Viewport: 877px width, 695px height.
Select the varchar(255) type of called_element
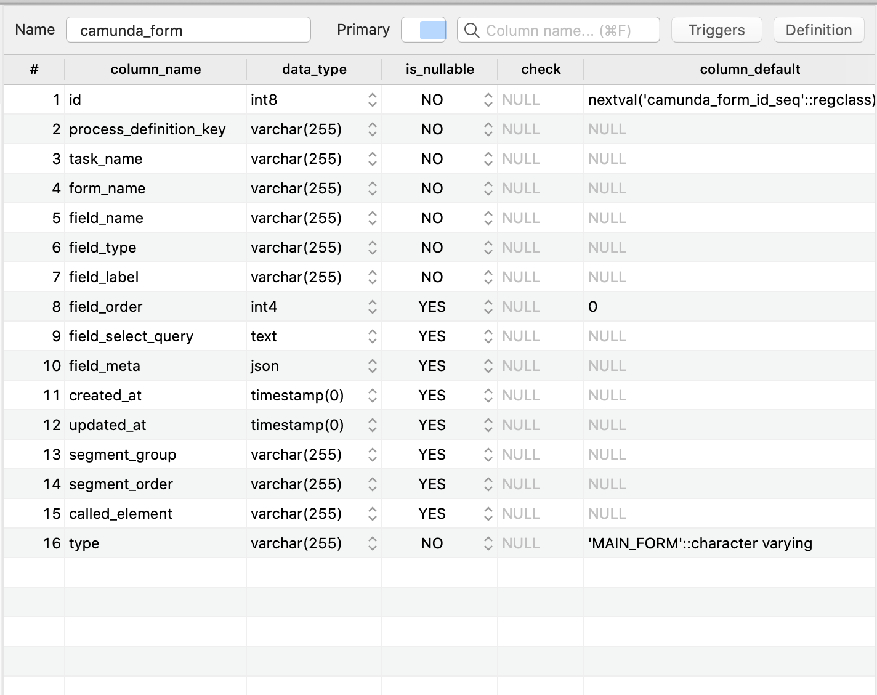pyautogui.click(x=296, y=513)
